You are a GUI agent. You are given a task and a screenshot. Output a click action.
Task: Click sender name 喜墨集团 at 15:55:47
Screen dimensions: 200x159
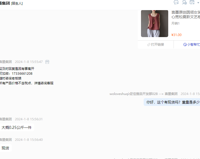(6, 62)
